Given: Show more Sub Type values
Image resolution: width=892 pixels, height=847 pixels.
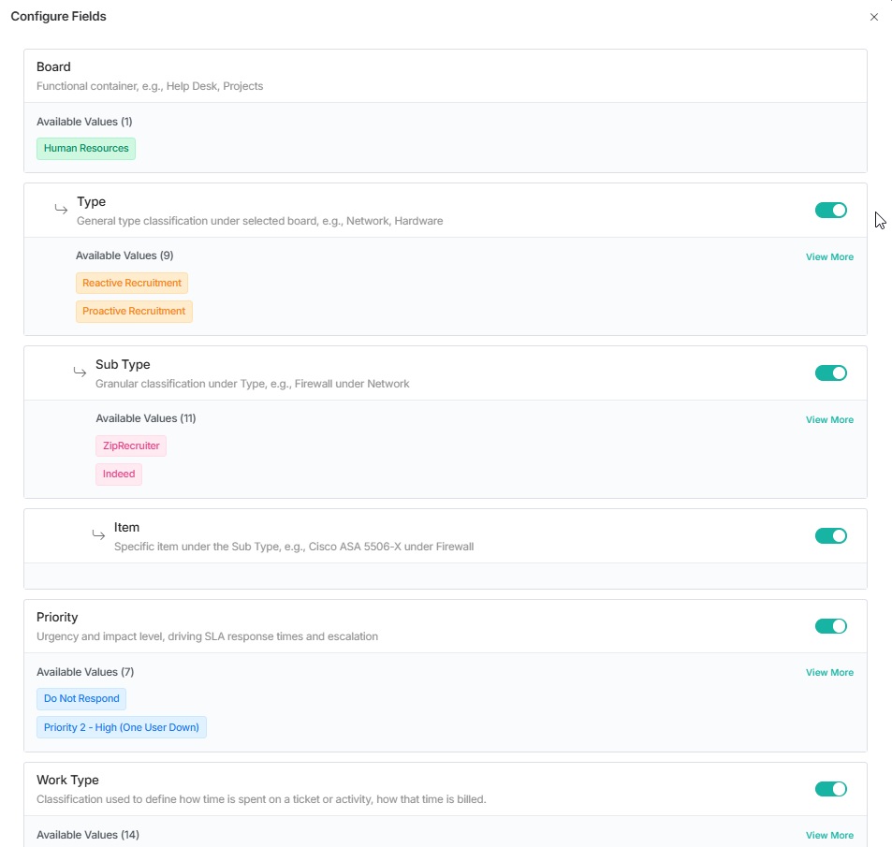Looking at the screenshot, I should [829, 419].
